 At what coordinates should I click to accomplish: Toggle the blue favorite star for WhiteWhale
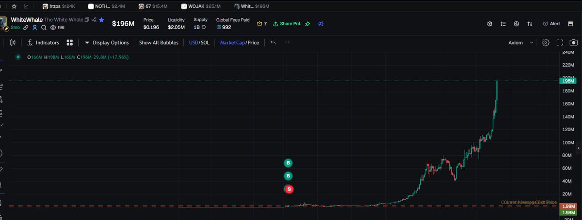click(101, 20)
